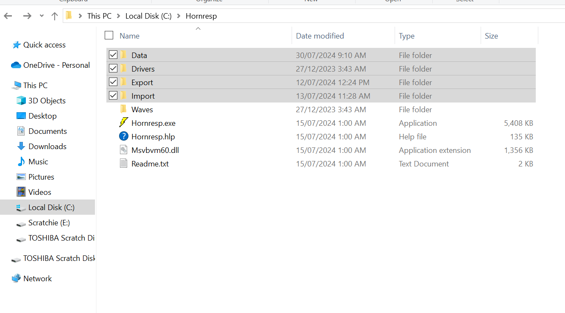Sort files by Date modified column
Image resolution: width=565 pixels, height=313 pixels.
pyautogui.click(x=320, y=36)
